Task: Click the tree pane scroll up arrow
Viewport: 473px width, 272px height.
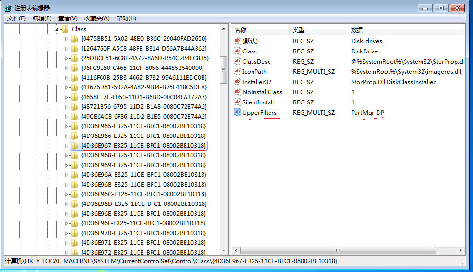Action: tap(224, 29)
